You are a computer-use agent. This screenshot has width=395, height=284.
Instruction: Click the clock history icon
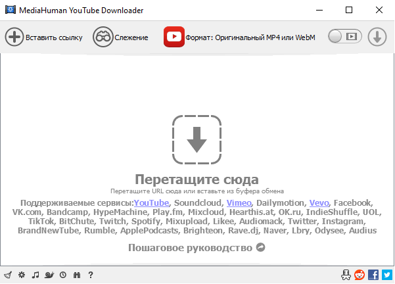coord(63,275)
